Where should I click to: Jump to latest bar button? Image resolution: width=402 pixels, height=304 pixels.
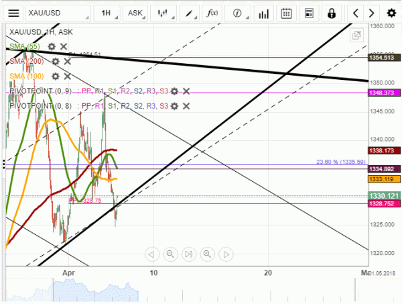[x=189, y=254]
